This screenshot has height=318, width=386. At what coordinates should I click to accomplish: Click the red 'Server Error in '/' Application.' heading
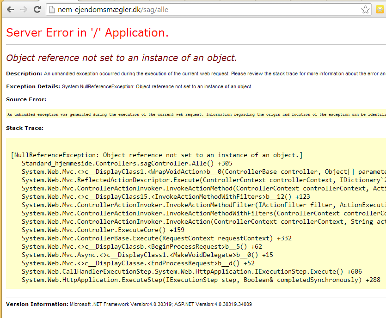coord(87,32)
